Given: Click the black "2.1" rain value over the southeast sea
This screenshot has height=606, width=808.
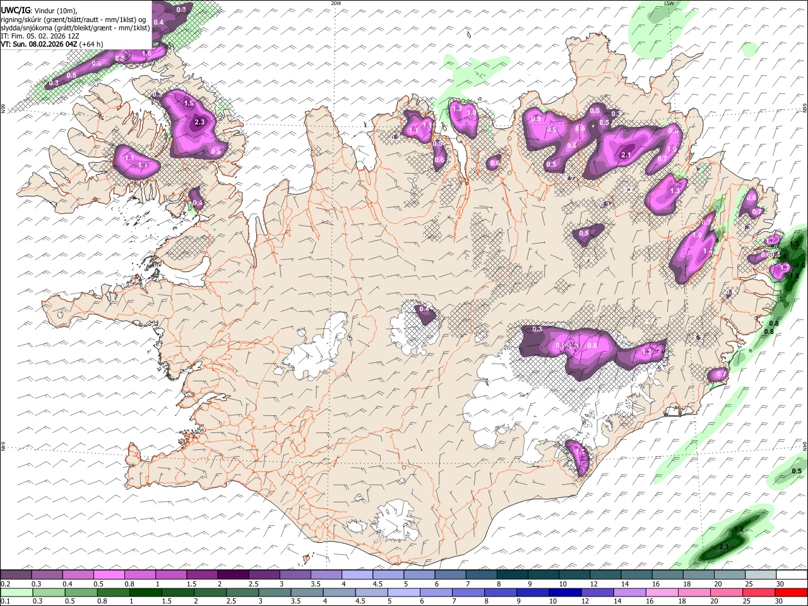Looking at the screenshot, I should (x=724, y=547).
